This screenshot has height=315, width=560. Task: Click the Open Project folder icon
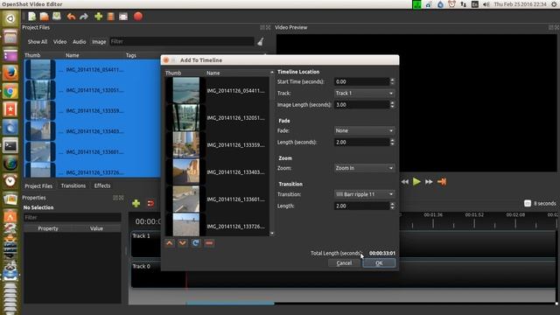pos(45,16)
